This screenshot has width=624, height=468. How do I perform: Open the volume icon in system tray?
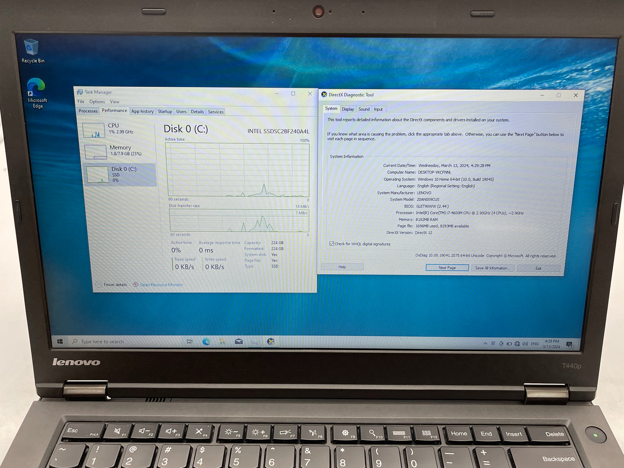(x=525, y=343)
